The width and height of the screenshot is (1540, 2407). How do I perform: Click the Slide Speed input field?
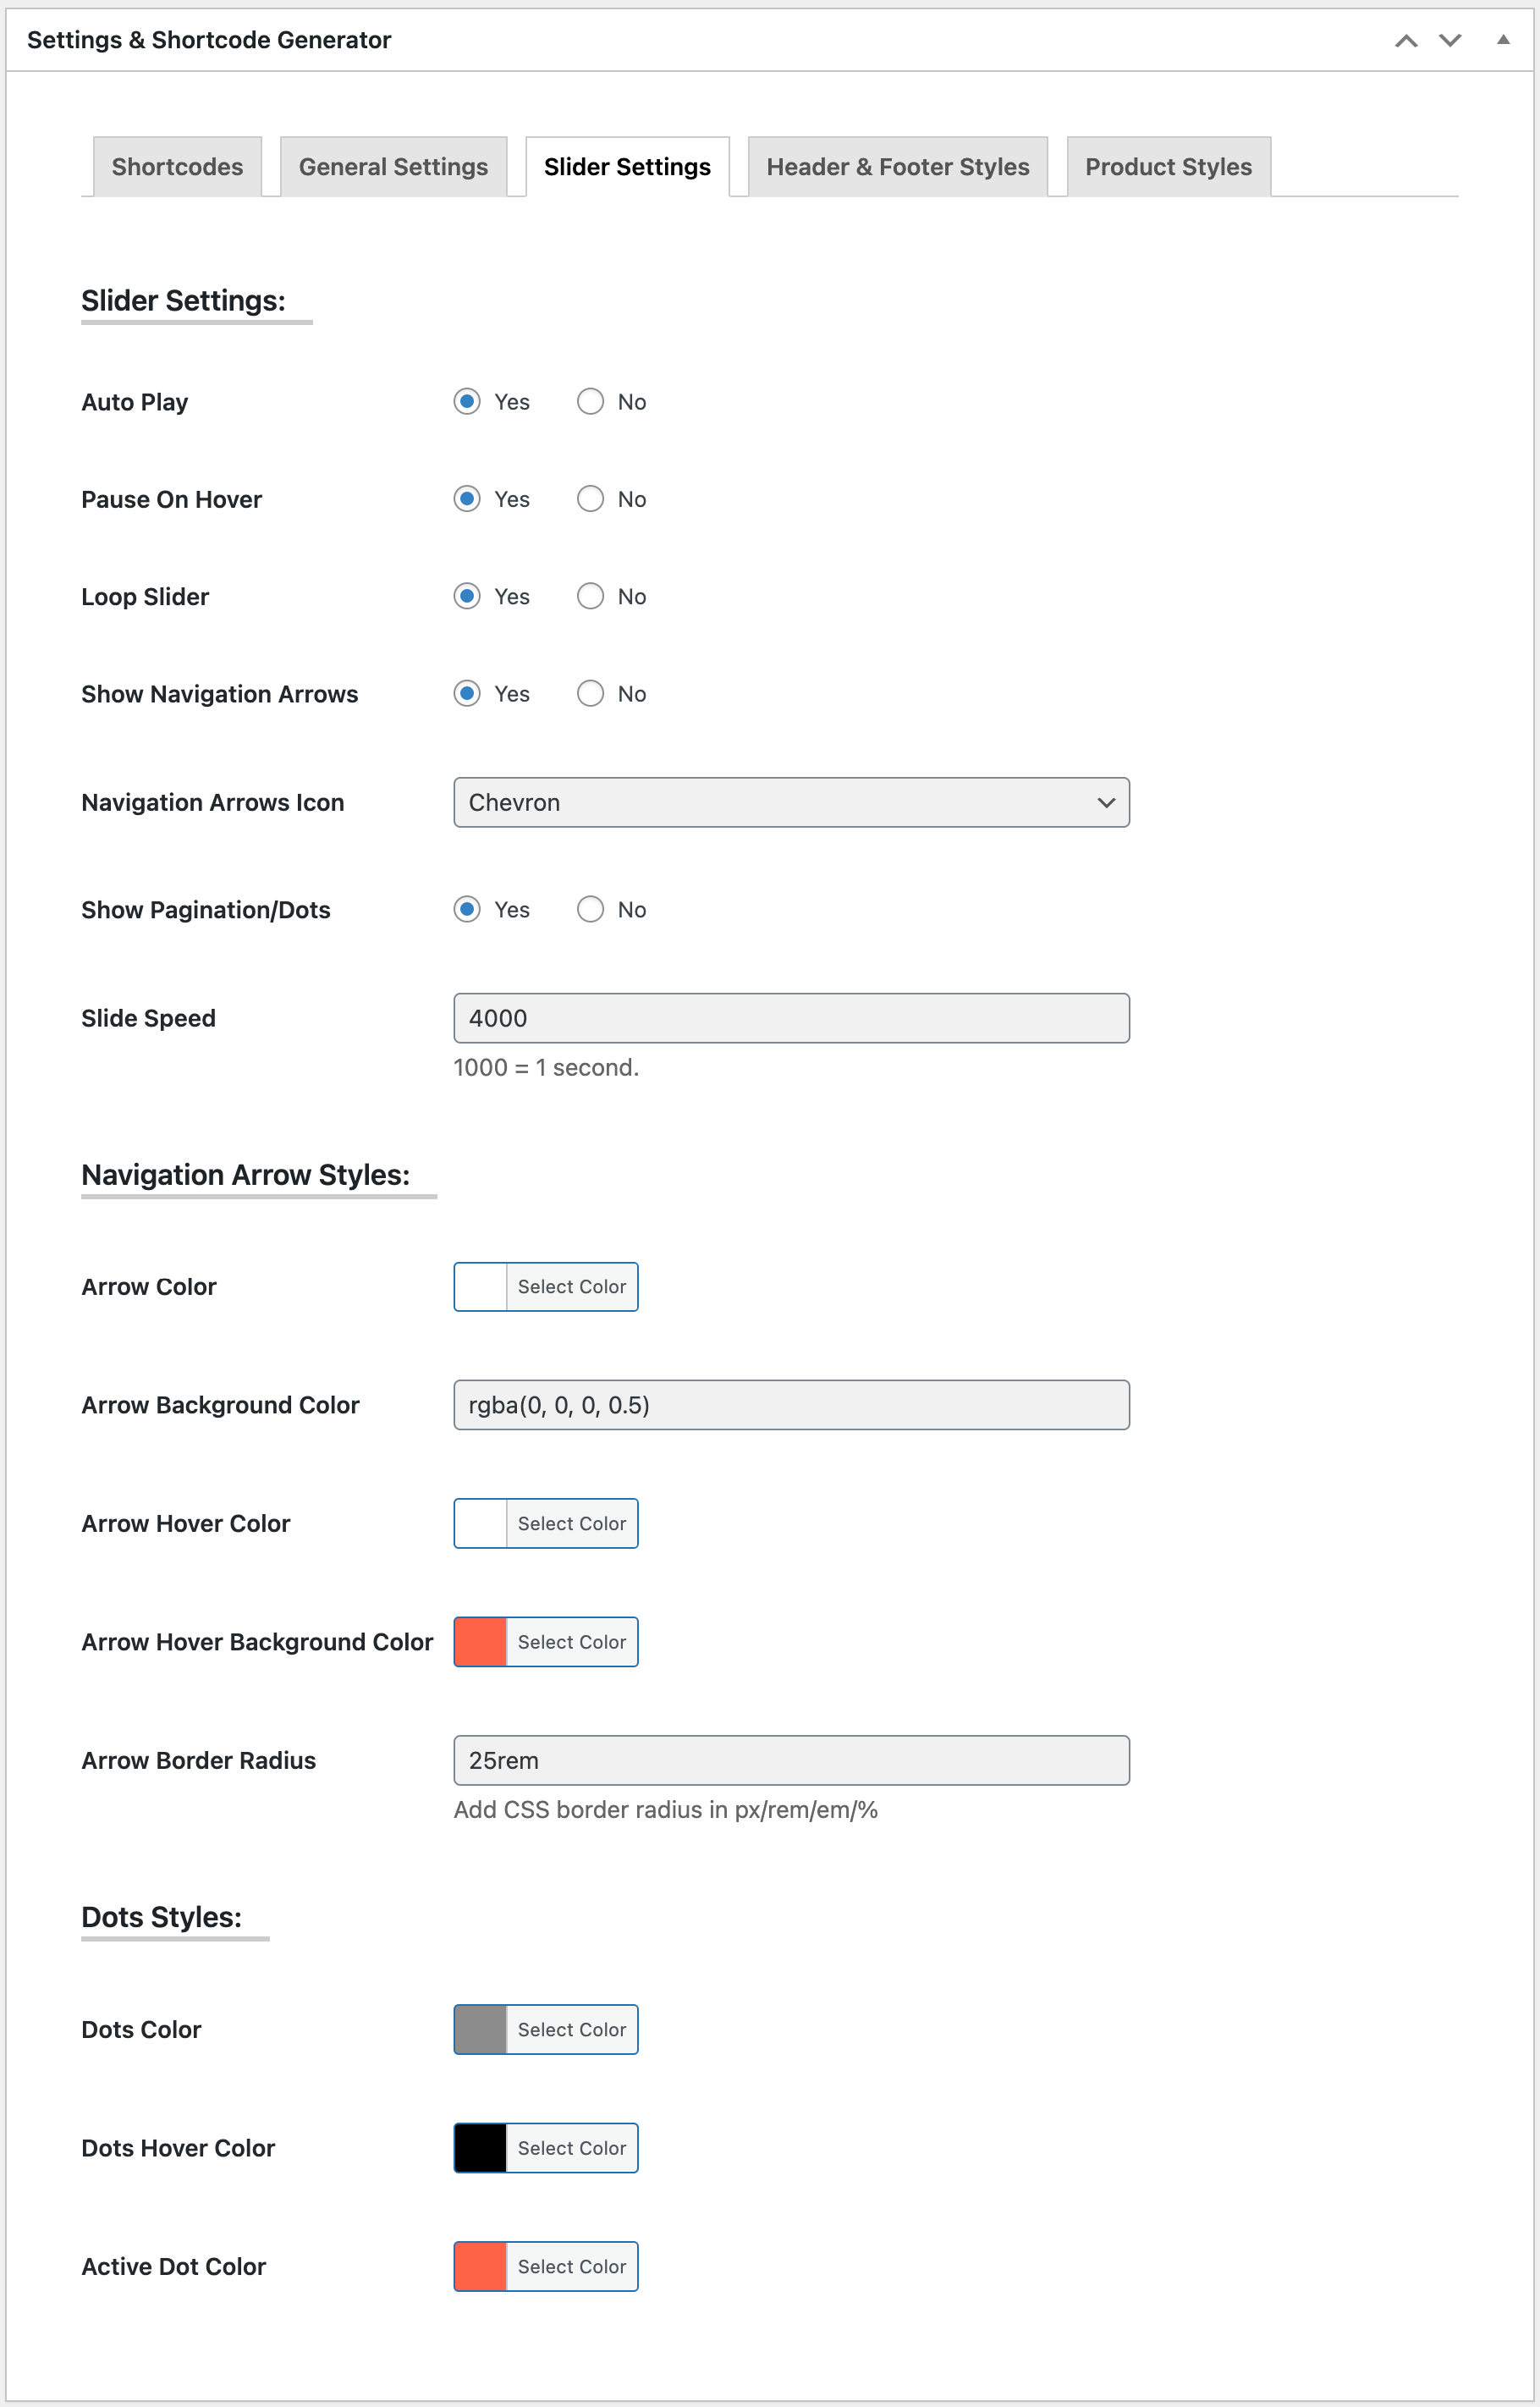click(791, 1018)
